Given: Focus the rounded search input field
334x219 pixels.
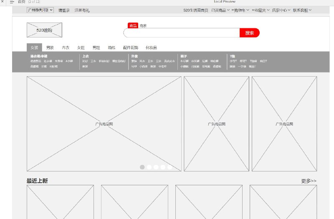Looking at the screenshot, I should tap(182, 33).
